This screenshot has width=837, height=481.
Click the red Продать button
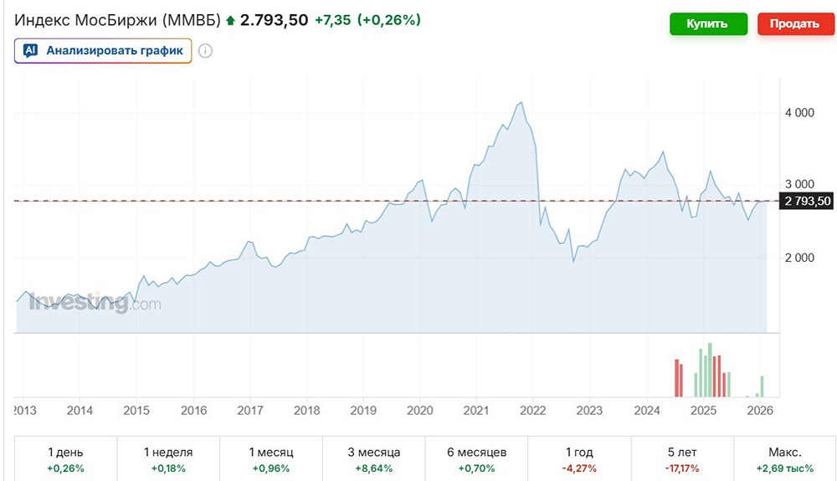796,23
